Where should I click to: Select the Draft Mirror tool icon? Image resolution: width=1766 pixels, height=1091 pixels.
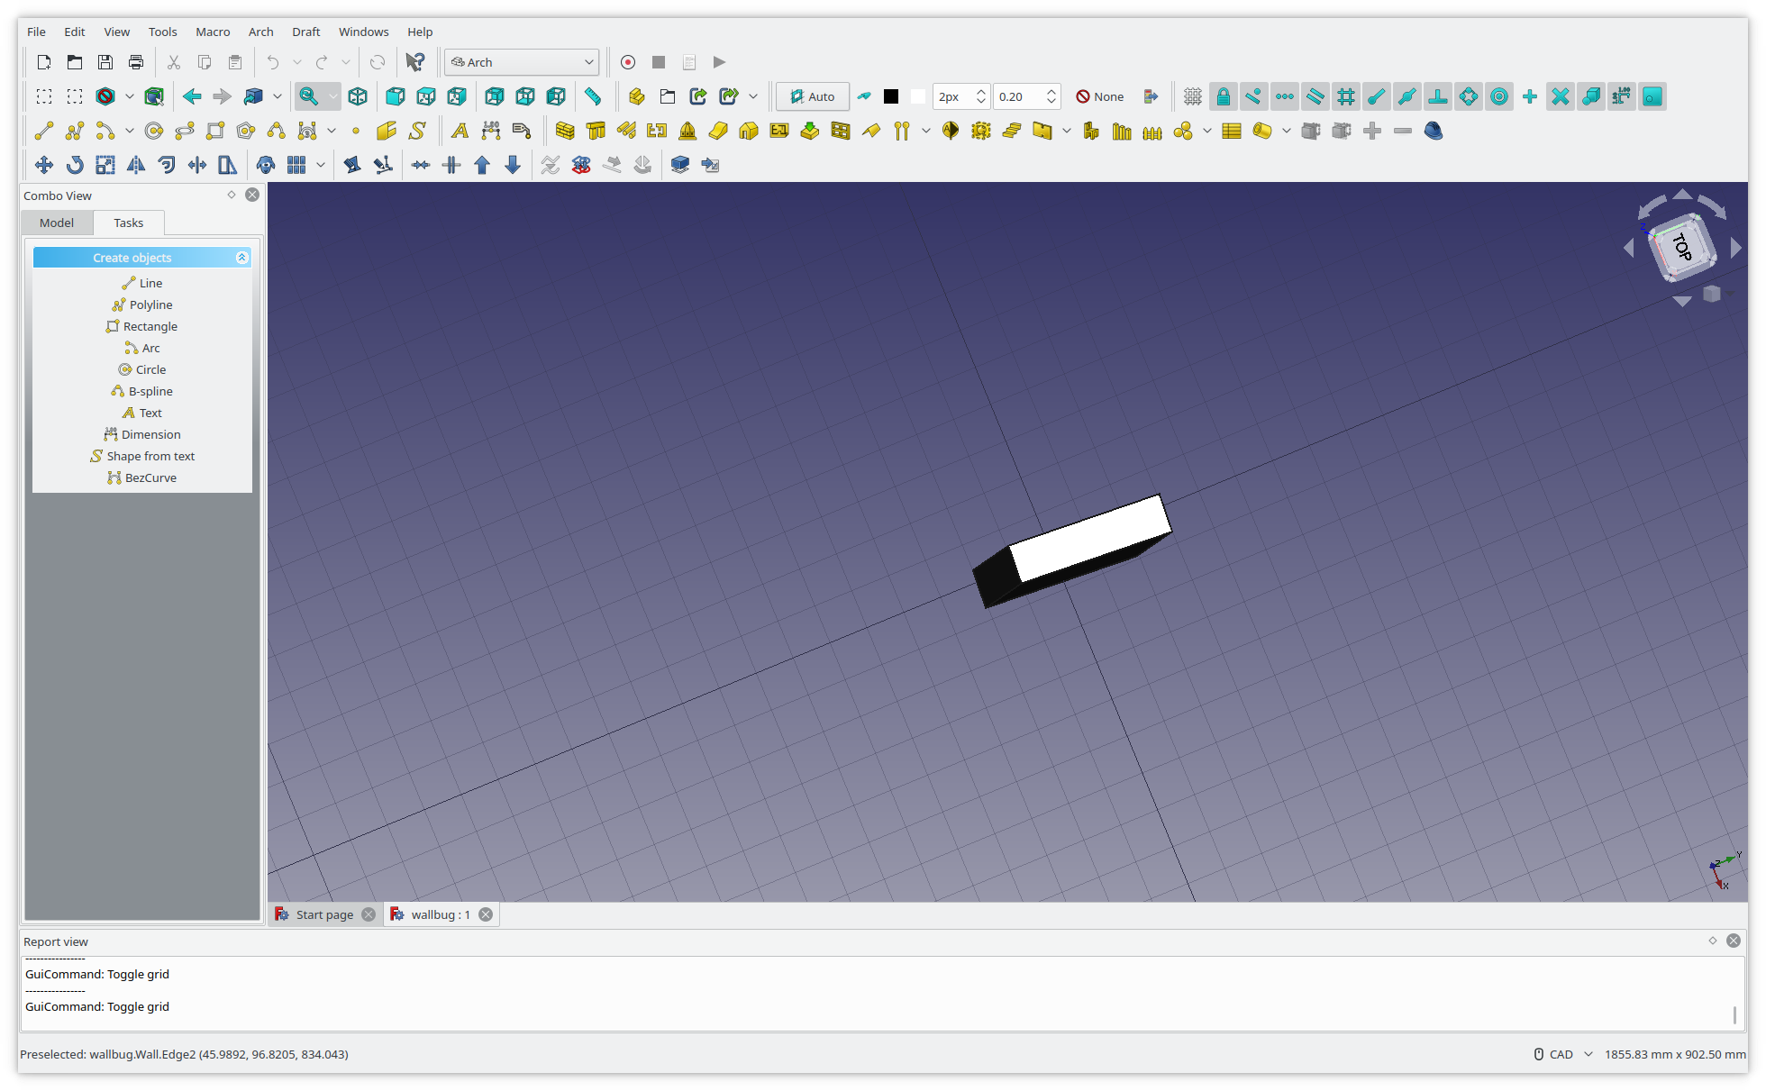pos(136,165)
